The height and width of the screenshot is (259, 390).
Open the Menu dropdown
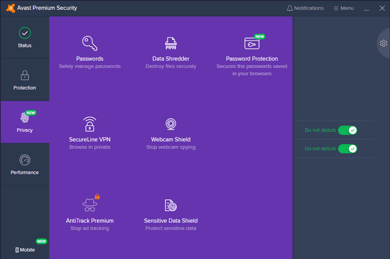point(344,8)
